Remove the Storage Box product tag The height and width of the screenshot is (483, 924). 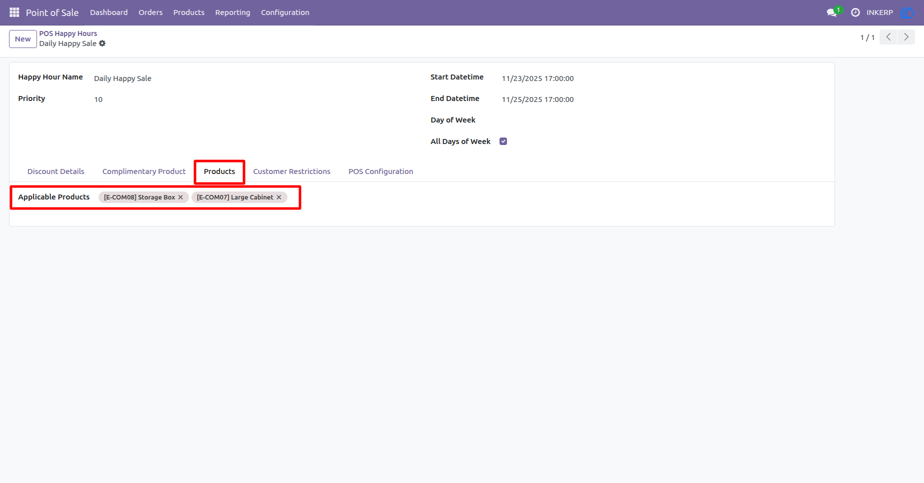180,197
